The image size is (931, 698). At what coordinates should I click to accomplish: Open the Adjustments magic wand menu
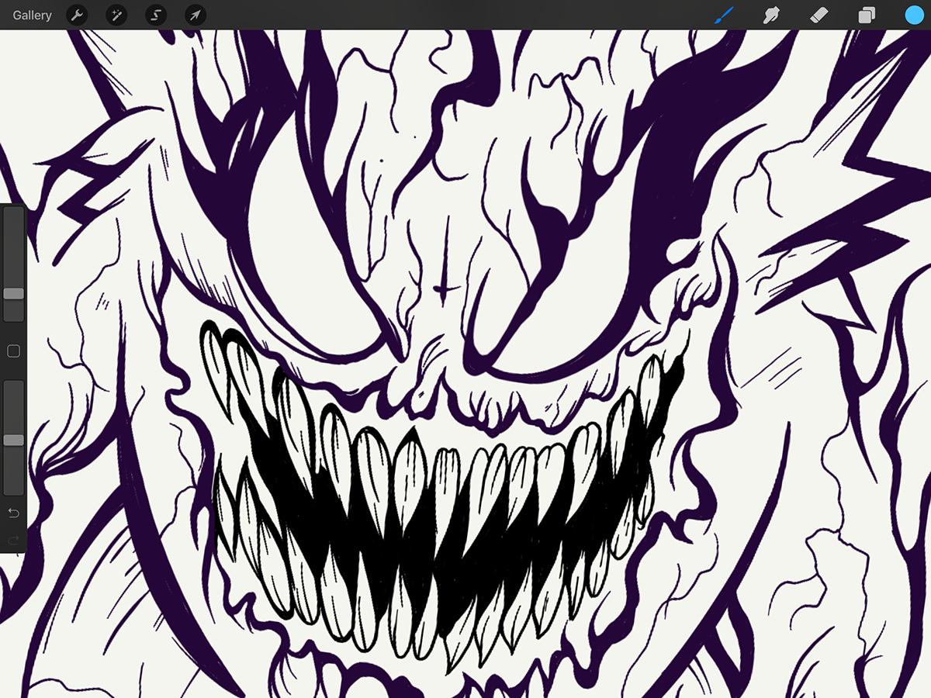116,15
